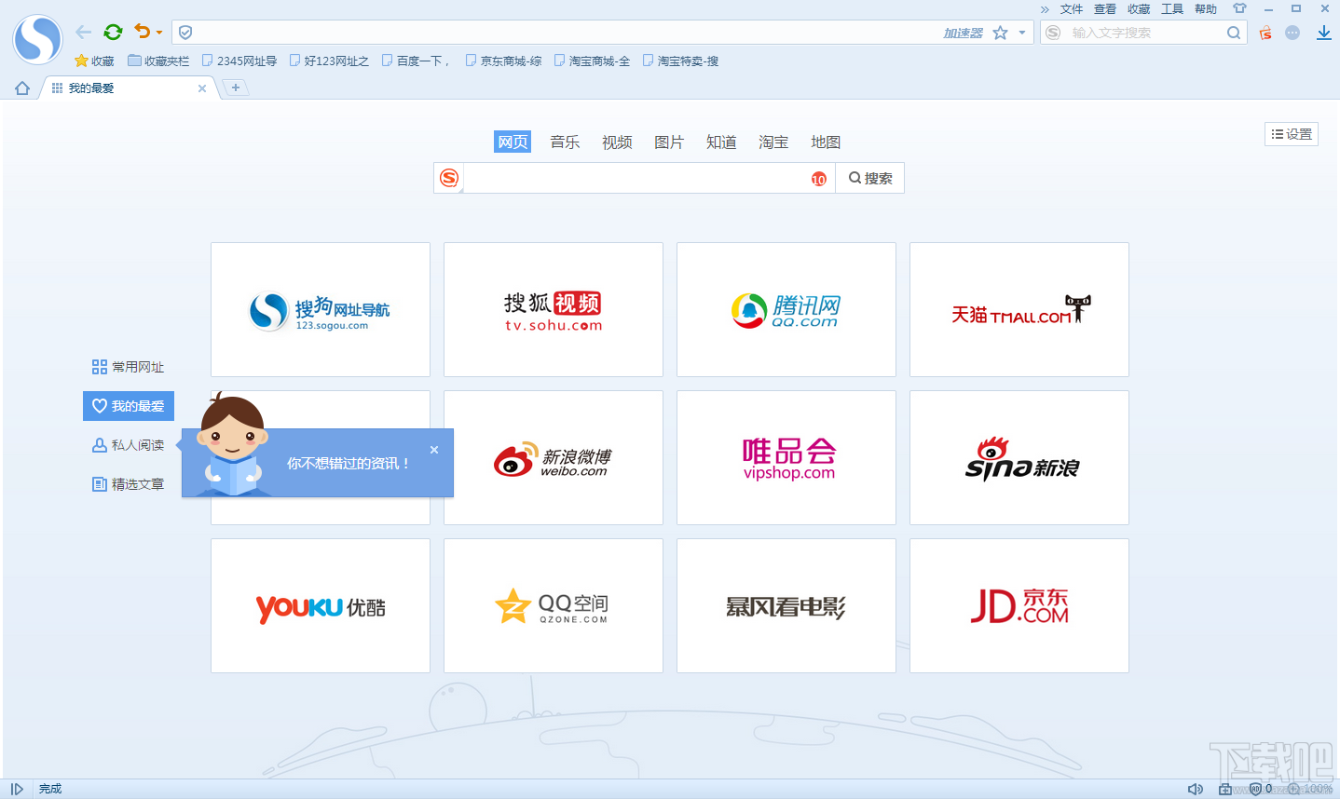1340x799 pixels.
Task: Open the download manager via arrow icon
Action: tap(1324, 31)
